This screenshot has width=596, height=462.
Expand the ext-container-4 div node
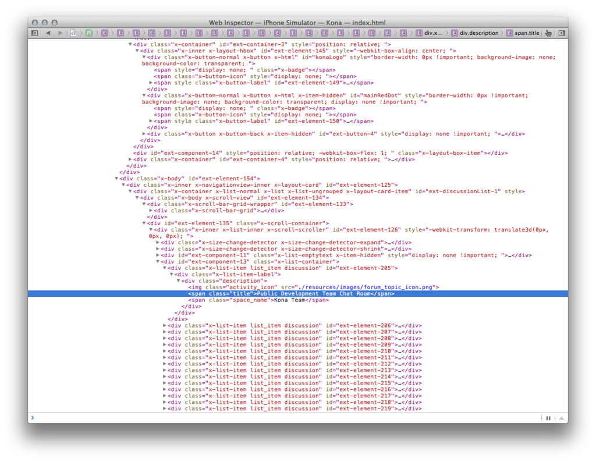(130, 159)
